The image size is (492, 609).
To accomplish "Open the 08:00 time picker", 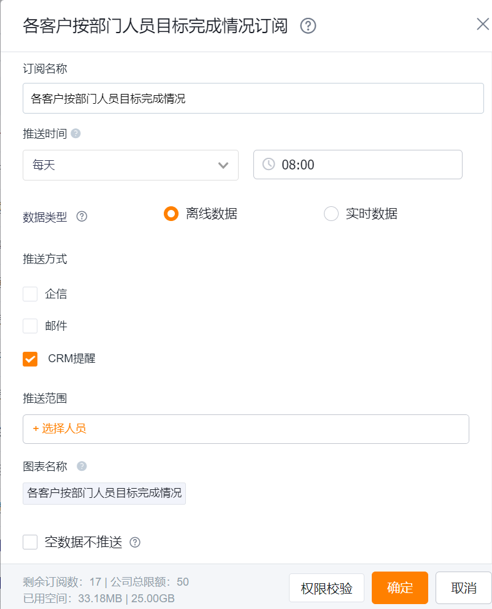I will (x=358, y=164).
